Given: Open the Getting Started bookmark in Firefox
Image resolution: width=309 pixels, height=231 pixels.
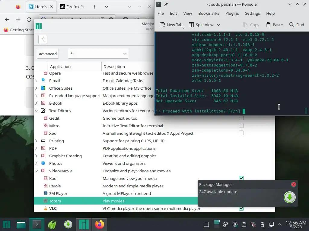Looking at the screenshot, I should 19,30.
